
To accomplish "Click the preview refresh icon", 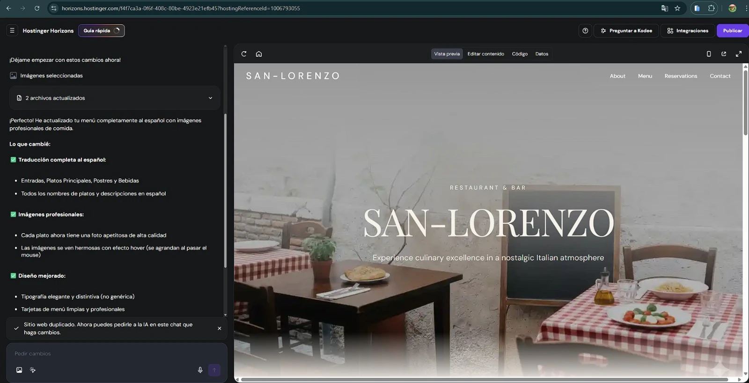I will (244, 54).
